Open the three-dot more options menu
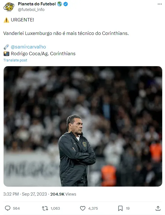 160,4
